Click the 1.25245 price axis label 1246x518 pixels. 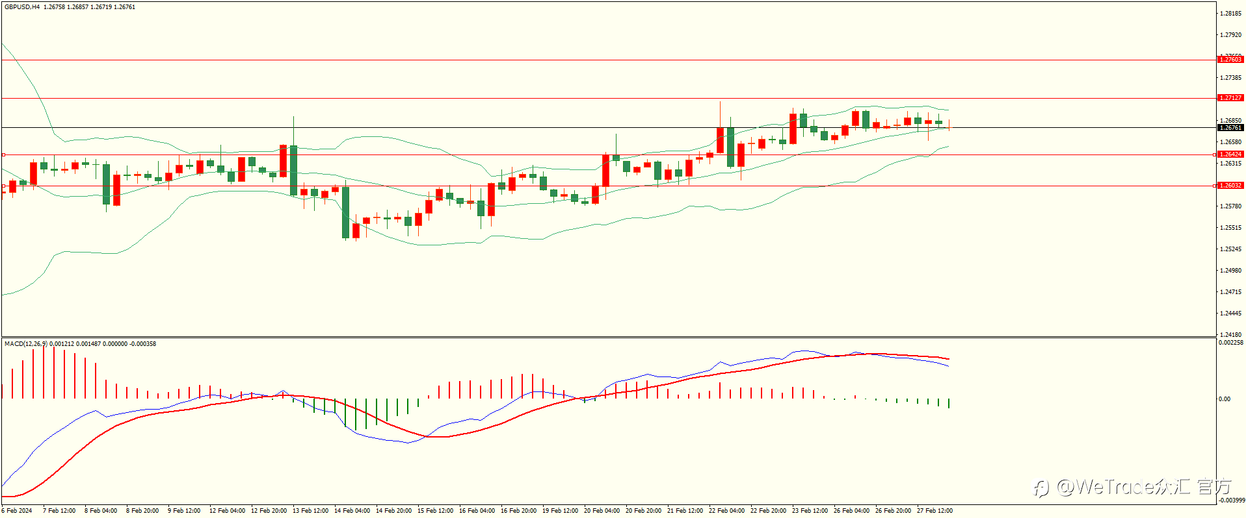[x=1231, y=249]
